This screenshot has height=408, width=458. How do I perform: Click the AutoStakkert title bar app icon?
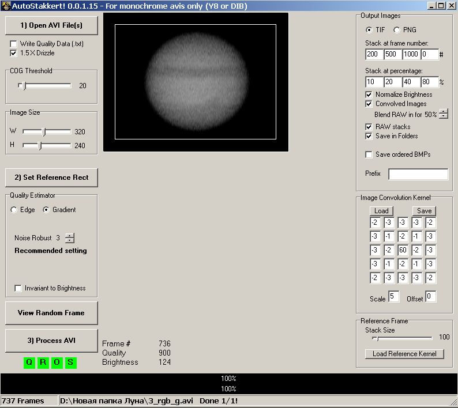coord(6,5)
